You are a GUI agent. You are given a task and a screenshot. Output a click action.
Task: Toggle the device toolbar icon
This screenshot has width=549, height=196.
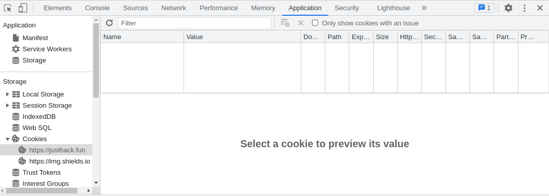pyautogui.click(x=22, y=8)
